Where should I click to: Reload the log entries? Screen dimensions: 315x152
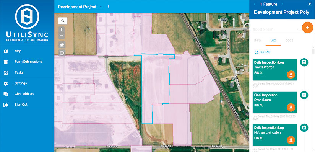coord(263,52)
